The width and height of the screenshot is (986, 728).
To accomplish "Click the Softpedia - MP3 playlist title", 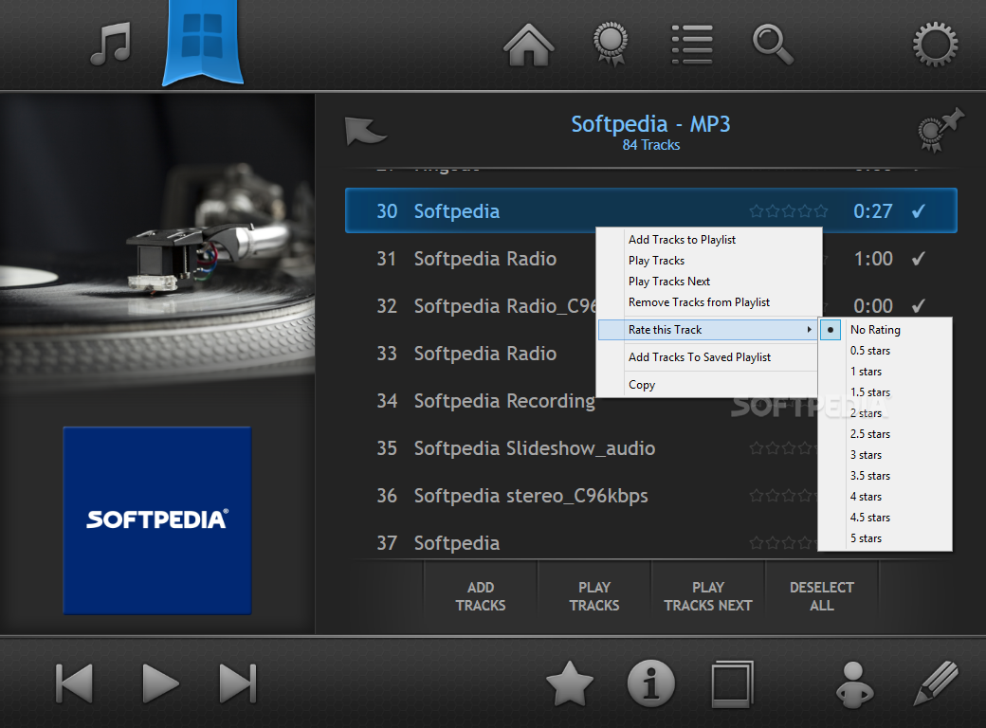I will pyautogui.click(x=650, y=124).
